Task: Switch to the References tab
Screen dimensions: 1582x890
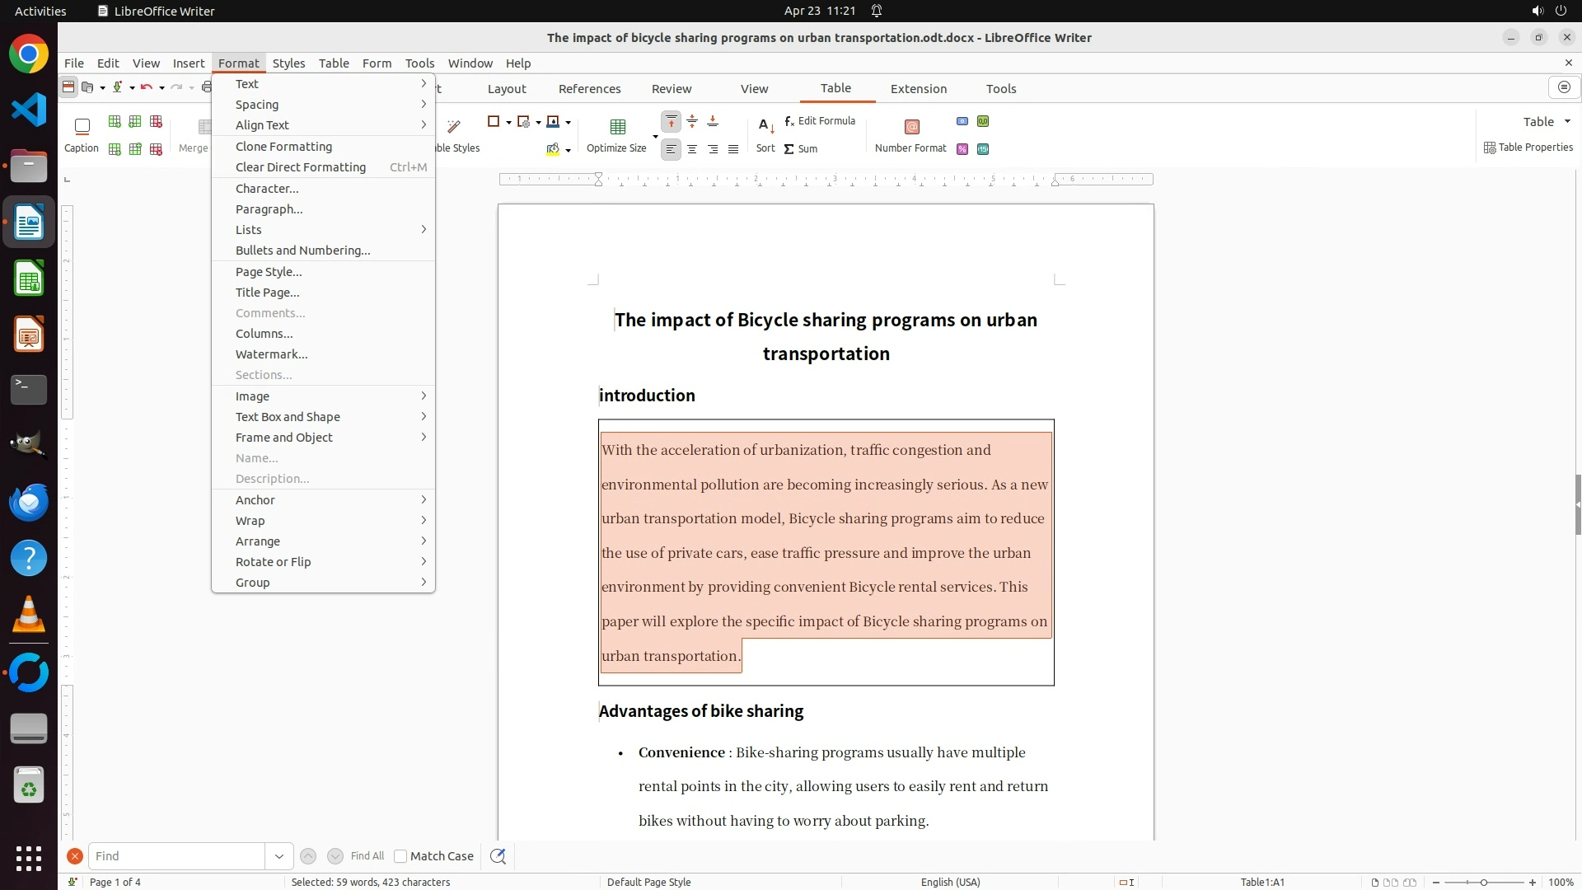Action: coord(589,89)
